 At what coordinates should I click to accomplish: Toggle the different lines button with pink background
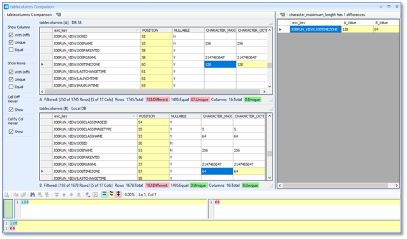(x=119, y=194)
